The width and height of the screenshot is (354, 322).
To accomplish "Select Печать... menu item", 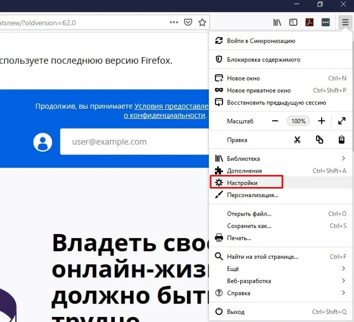I will [x=280, y=238].
